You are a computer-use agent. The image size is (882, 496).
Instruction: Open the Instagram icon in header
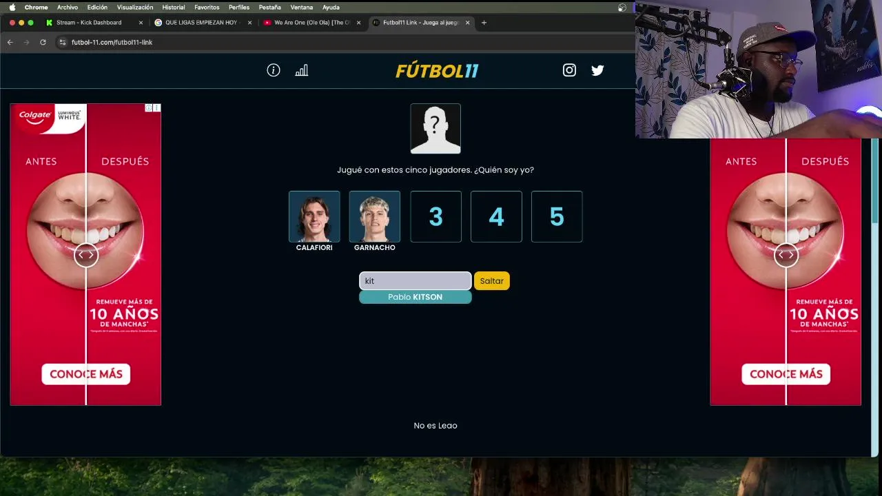(569, 70)
